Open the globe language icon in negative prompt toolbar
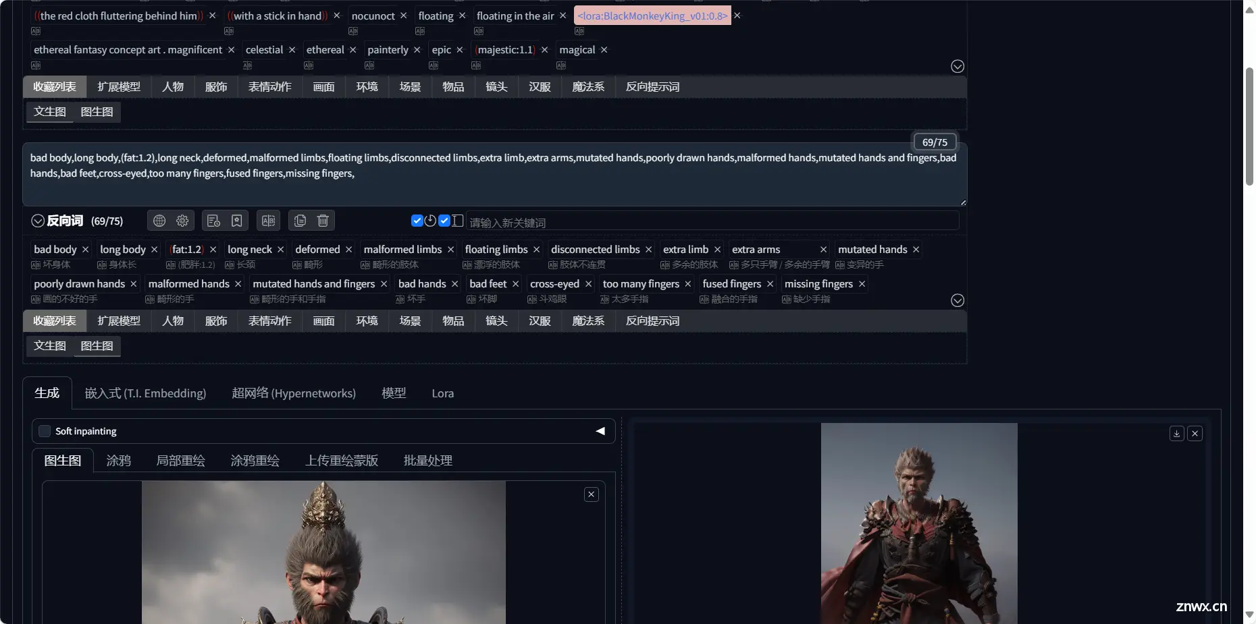1256x624 pixels. [x=159, y=221]
